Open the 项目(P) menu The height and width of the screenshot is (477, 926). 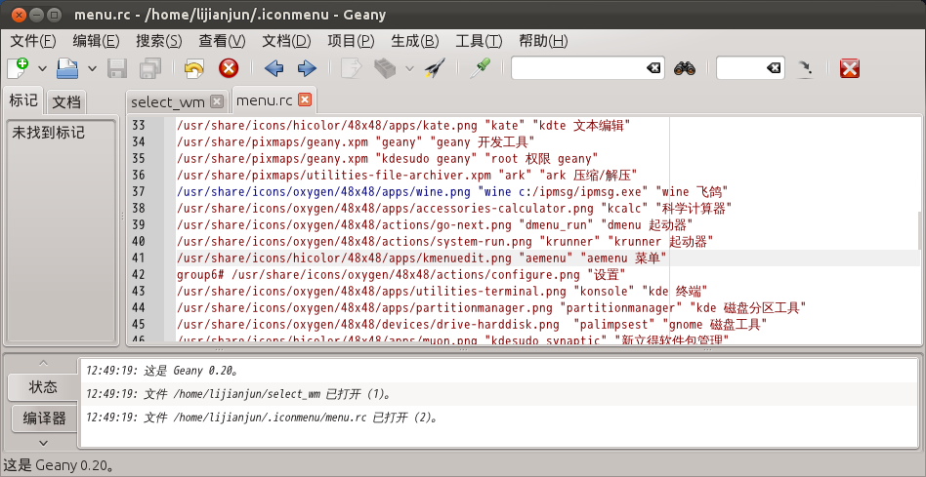[351, 41]
